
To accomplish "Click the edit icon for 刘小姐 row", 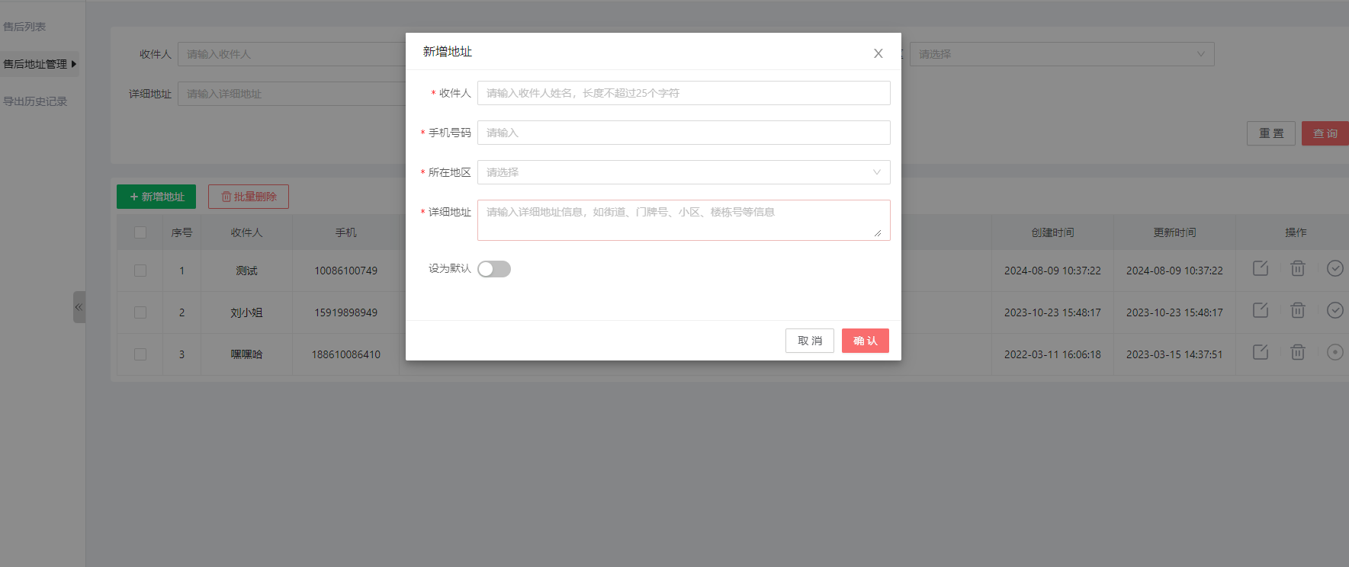I will (1260, 310).
